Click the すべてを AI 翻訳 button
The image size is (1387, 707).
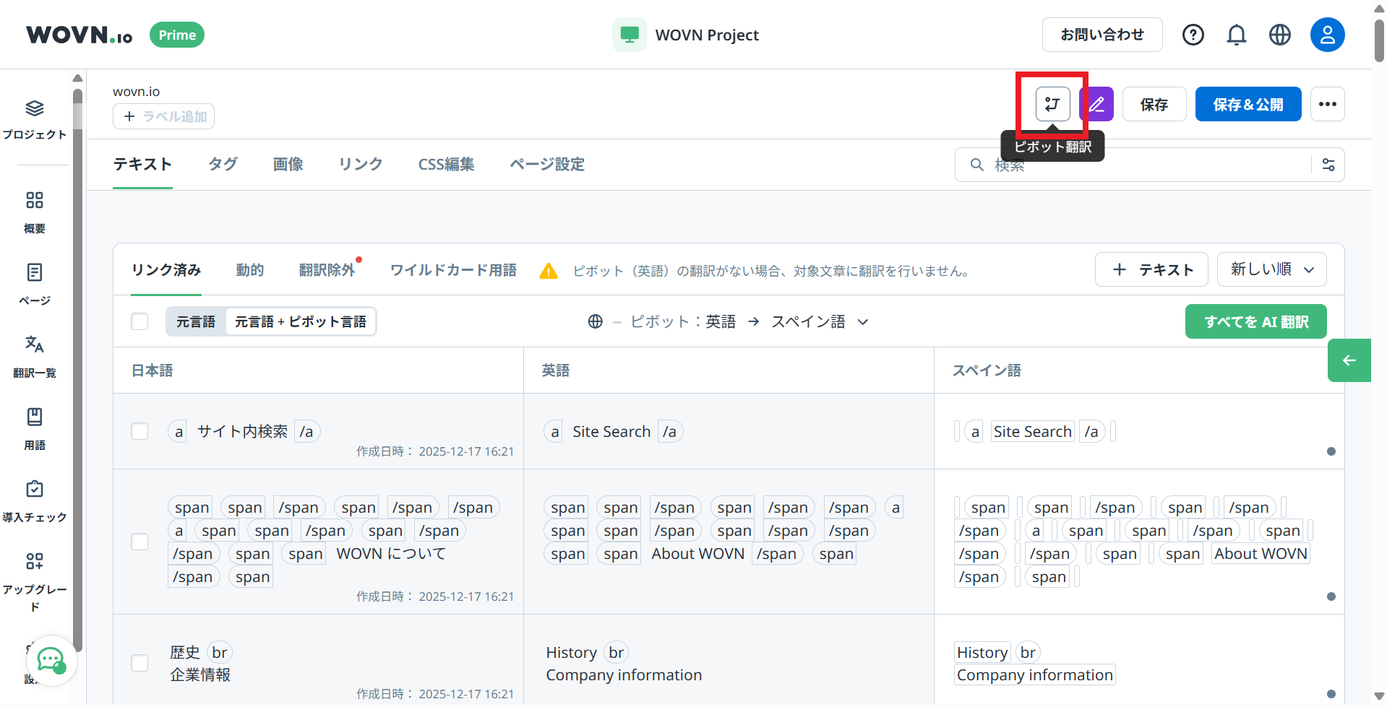pyautogui.click(x=1255, y=321)
